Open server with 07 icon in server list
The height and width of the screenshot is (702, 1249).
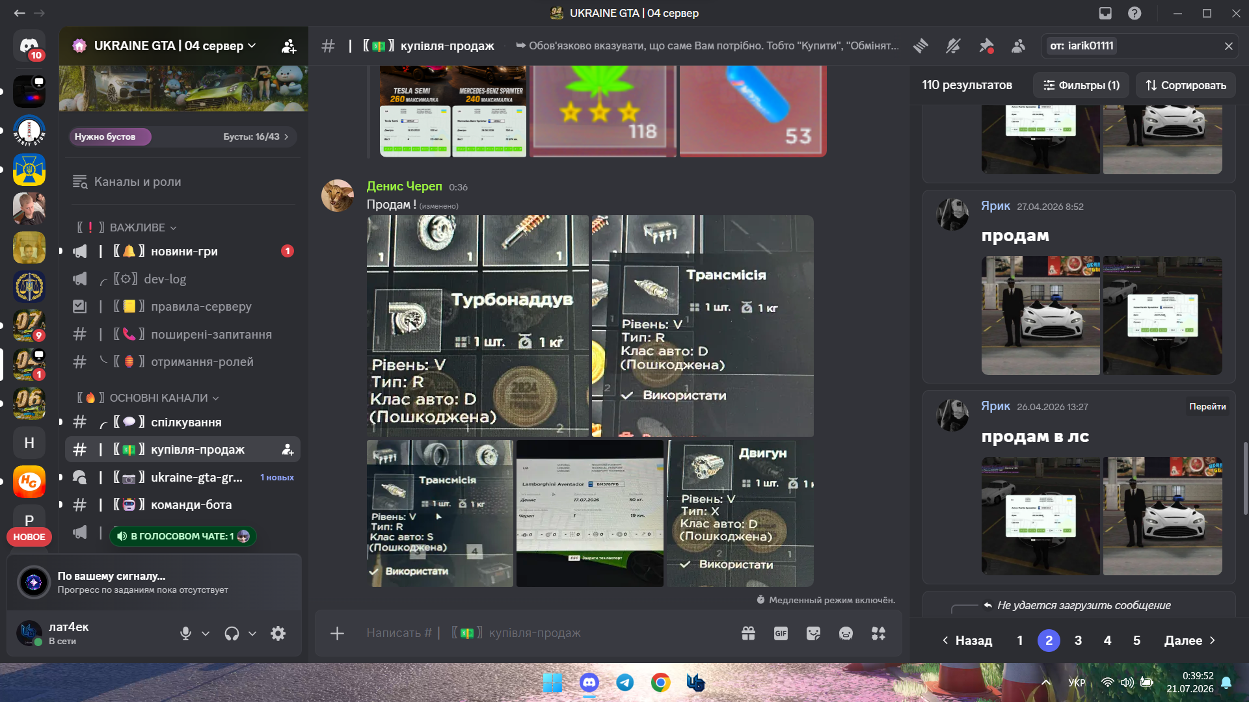click(x=29, y=326)
